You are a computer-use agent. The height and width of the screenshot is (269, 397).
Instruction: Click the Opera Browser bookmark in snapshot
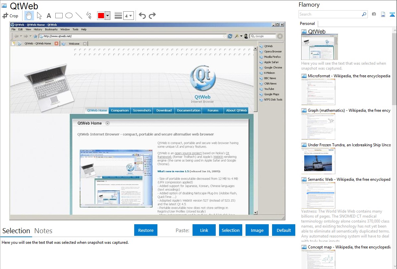click(x=271, y=51)
